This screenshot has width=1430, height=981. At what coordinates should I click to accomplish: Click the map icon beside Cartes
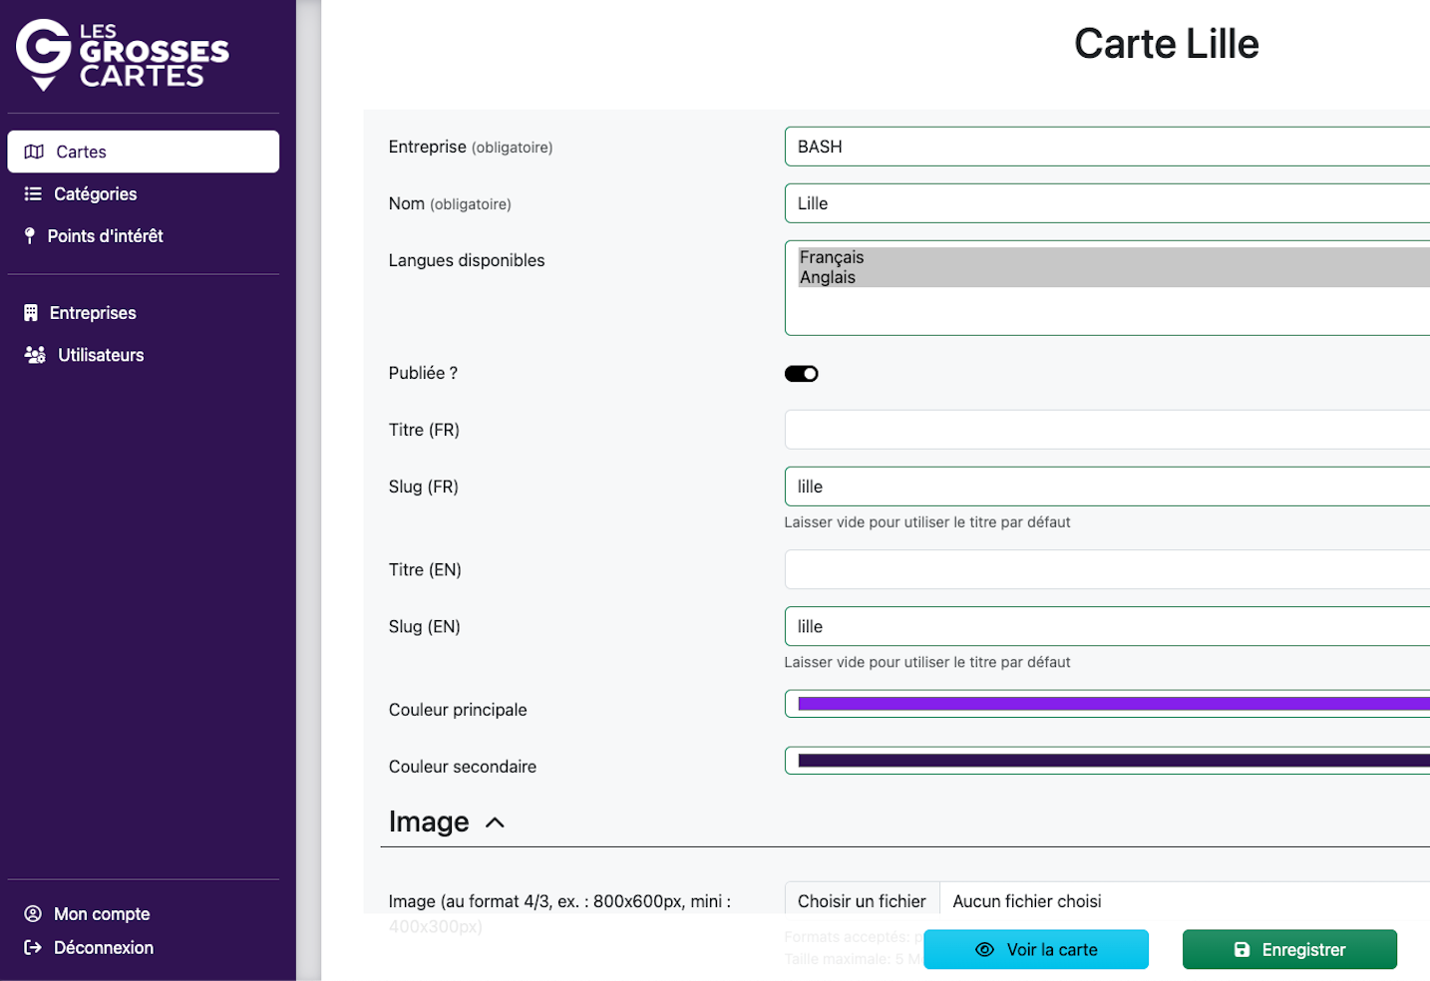coord(34,152)
